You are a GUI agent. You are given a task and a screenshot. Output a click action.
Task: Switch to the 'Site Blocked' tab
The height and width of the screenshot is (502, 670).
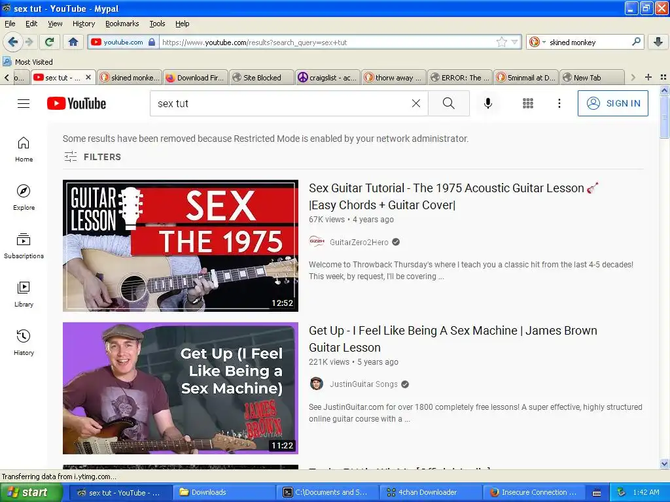262,78
